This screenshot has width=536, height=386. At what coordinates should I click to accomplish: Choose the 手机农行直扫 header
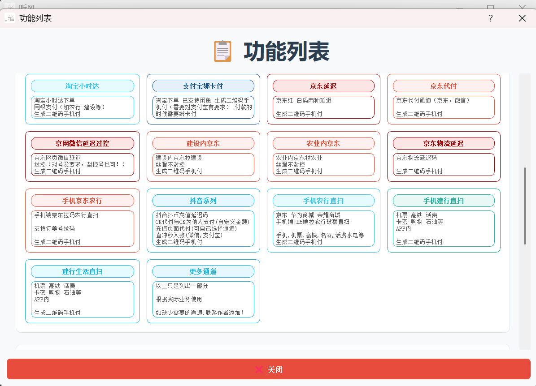tap(323, 201)
